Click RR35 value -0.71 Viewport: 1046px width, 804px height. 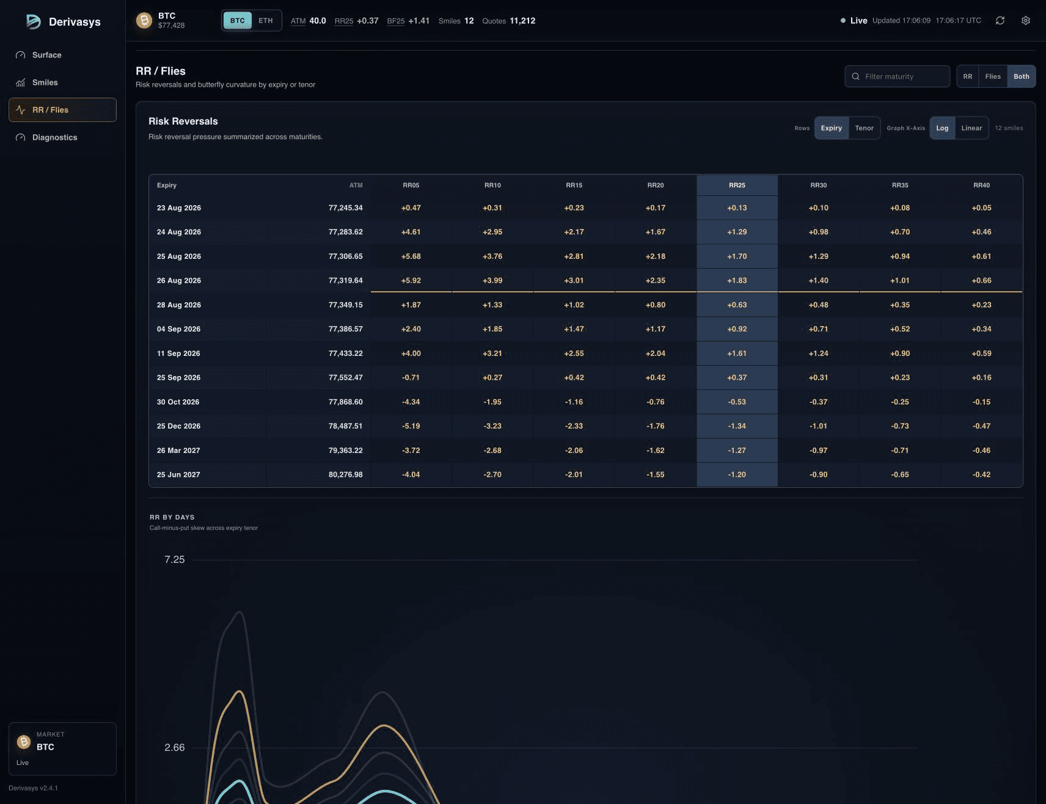click(900, 451)
